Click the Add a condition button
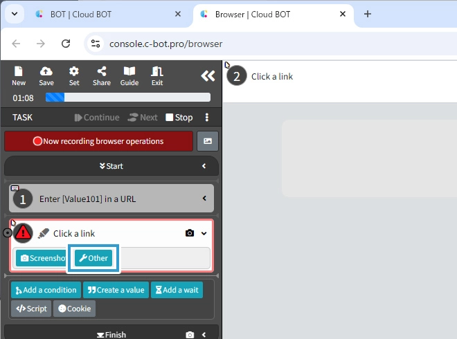457x339 pixels. (46, 290)
